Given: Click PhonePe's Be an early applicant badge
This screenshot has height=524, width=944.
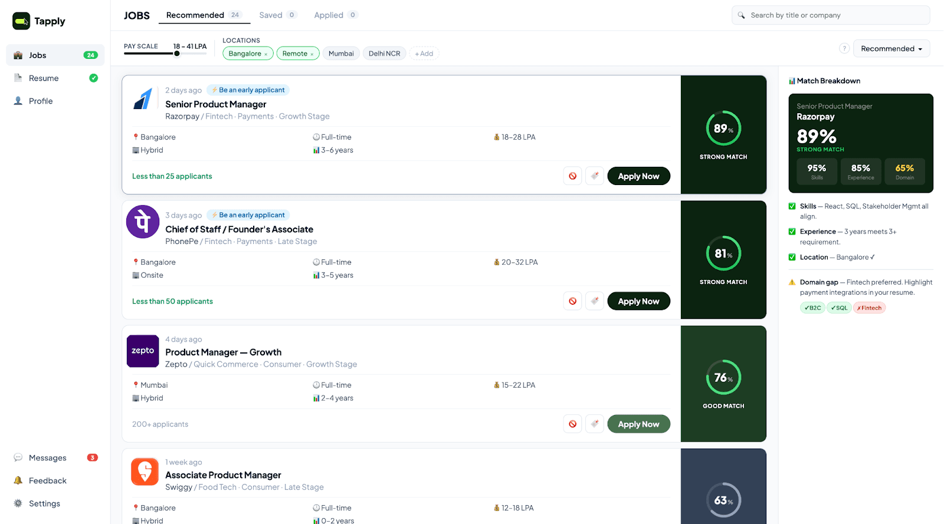Looking at the screenshot, I should (248, 215).
